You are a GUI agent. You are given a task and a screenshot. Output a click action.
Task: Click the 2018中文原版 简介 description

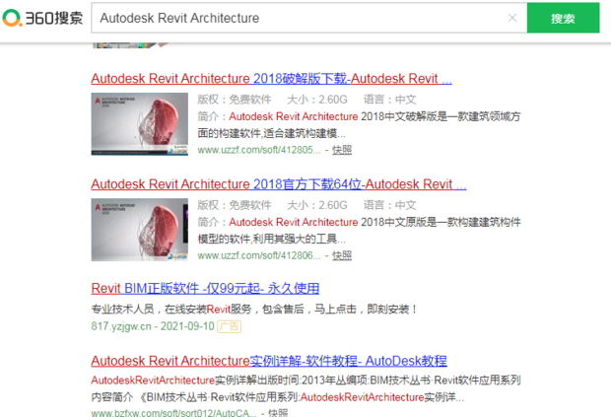pyautogui.click(x=359, y=231)
